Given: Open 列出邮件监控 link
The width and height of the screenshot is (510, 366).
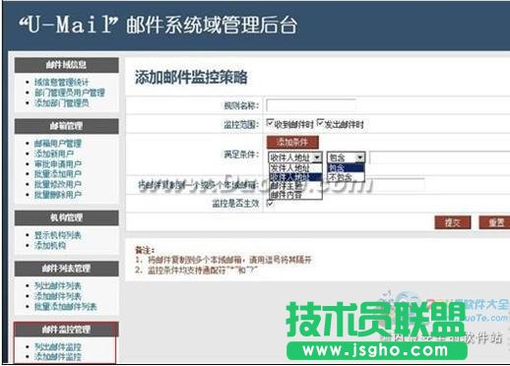Looking at the screenshot, I should [58, 346].
